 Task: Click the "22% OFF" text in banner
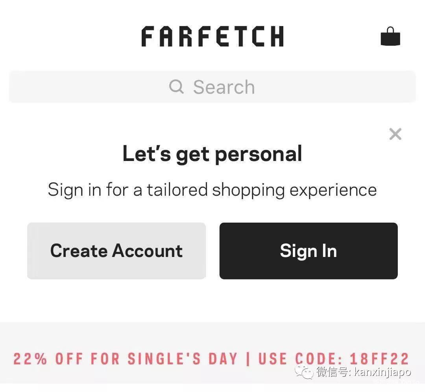(48, 359)
